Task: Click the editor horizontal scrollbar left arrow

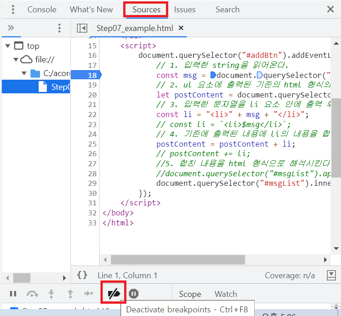Action: [105, 260]
